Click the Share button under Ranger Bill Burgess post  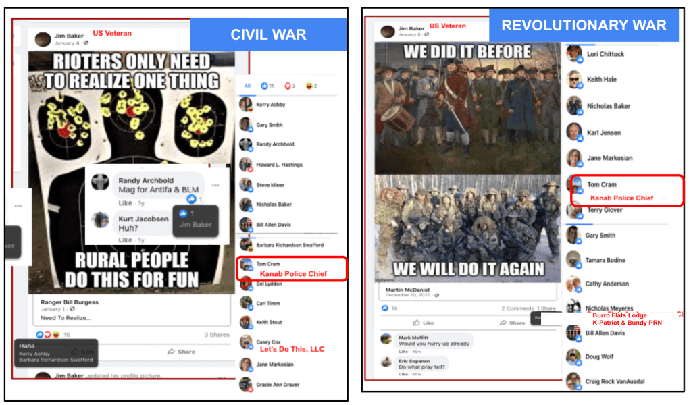(x=181, y=352)
